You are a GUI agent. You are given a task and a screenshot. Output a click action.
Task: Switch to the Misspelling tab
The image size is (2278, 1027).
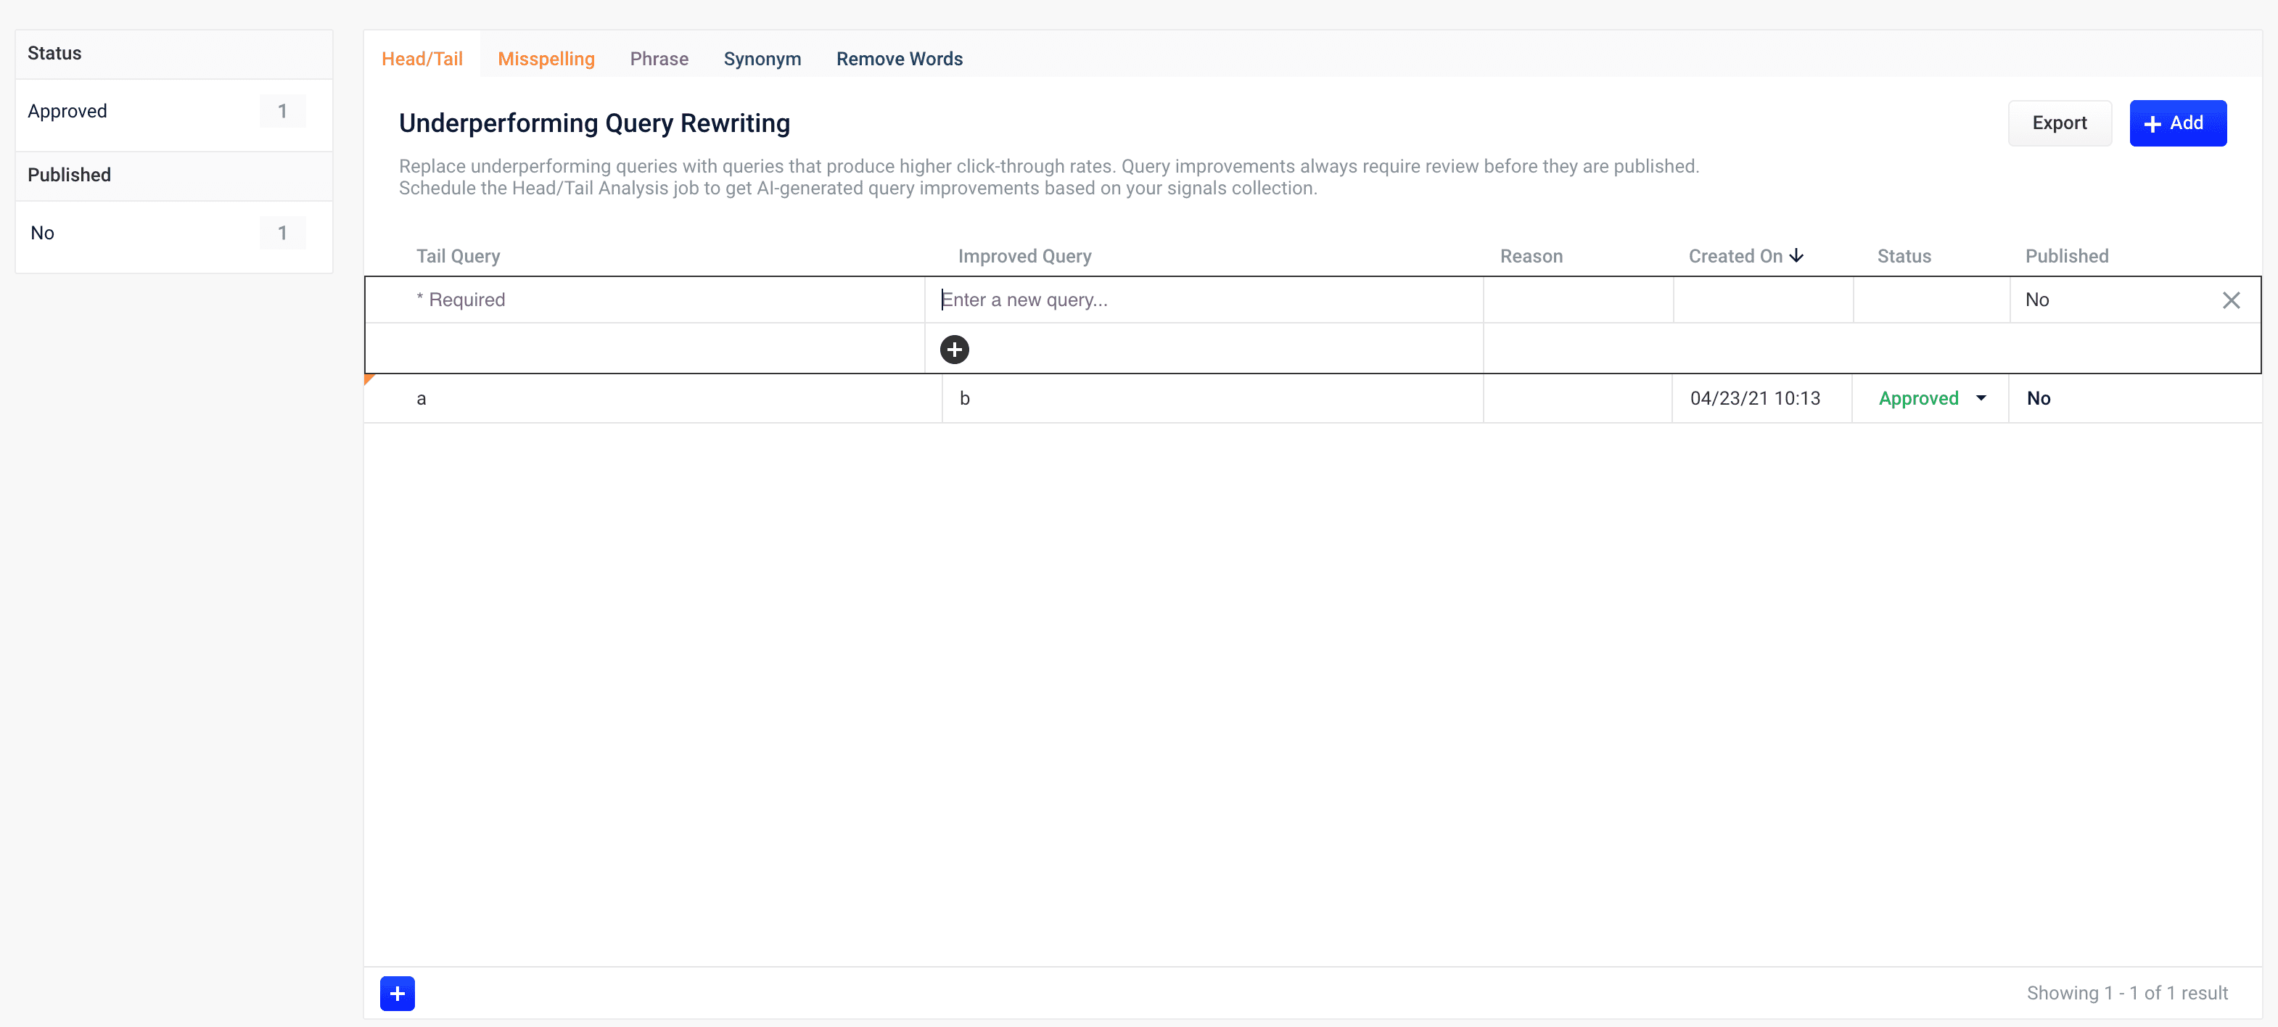point(546,58)
